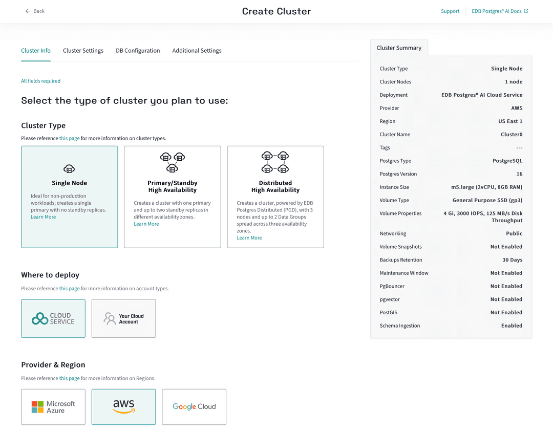The width and height of the screenshot is (553, 432).
Task: Click the 'All fields required' text
Action: point(40,81)
